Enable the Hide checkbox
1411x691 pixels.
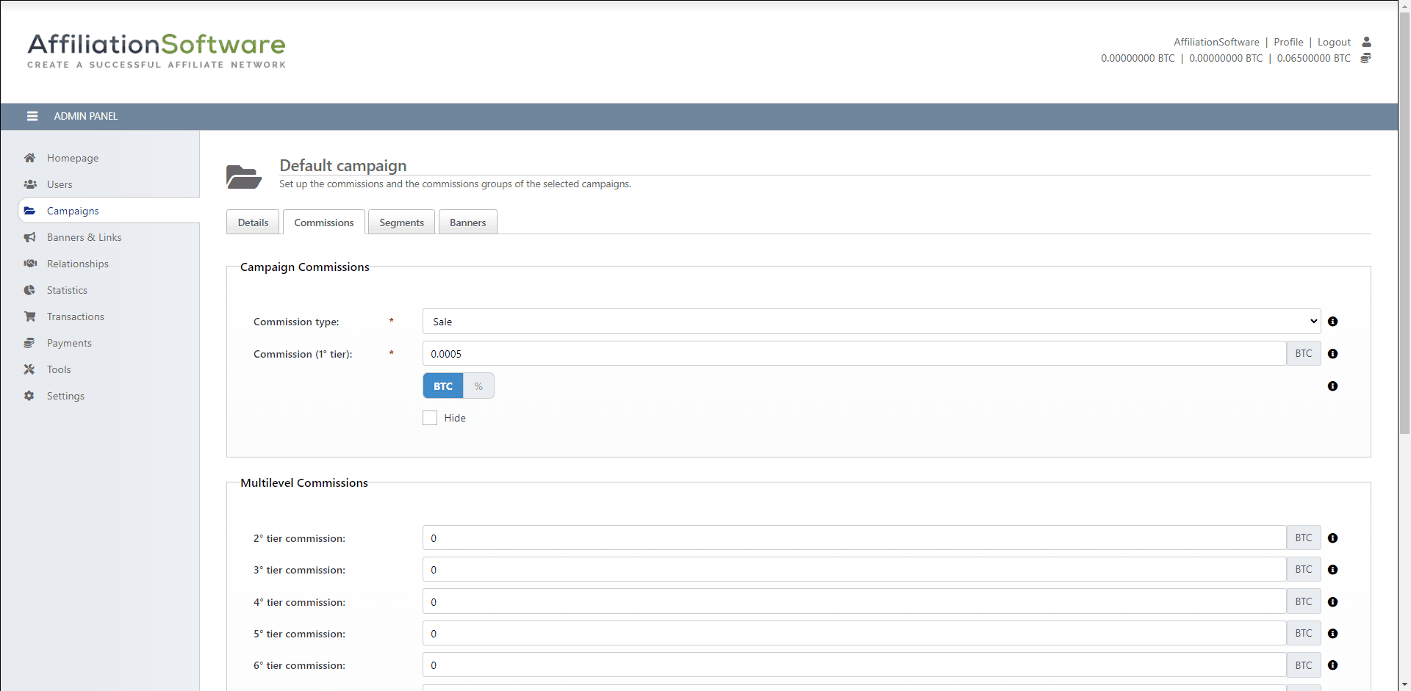click(x=430, y=418)
